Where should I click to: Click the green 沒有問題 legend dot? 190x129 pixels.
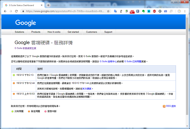(x=12, y=111)
